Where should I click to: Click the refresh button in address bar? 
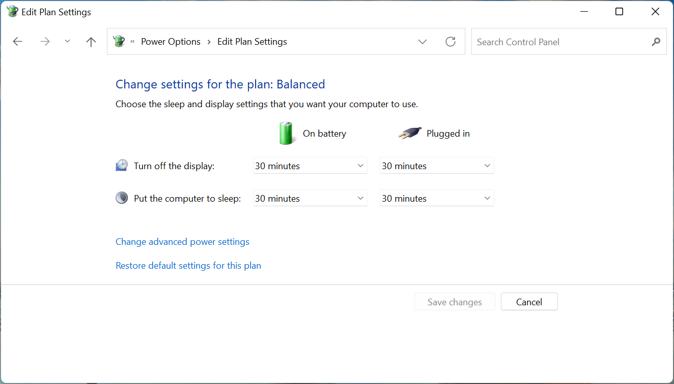pos(450,42)
